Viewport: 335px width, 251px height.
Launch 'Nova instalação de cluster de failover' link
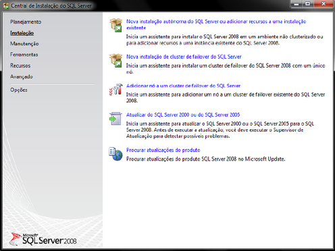click(184, 57)
